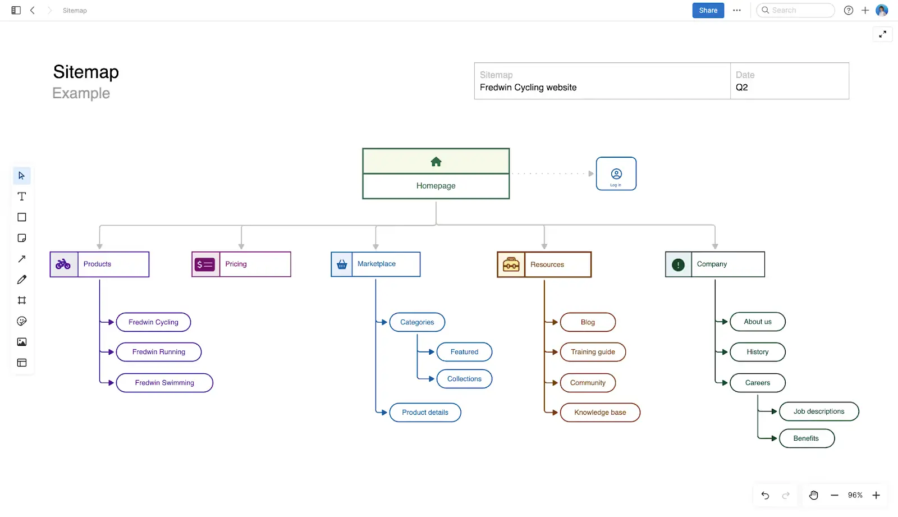Open the Image insert tool

click(x=22, y=342)
